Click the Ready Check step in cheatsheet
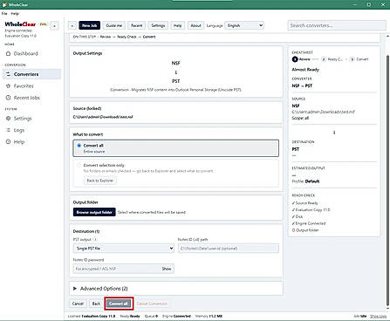 (332, 59)
